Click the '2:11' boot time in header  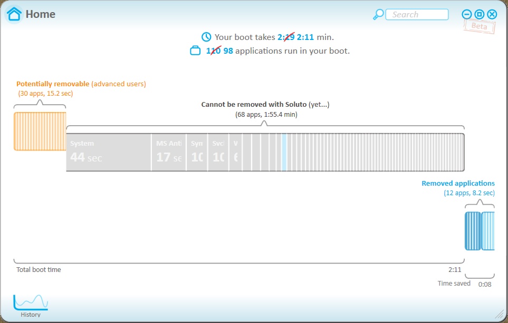305,37
